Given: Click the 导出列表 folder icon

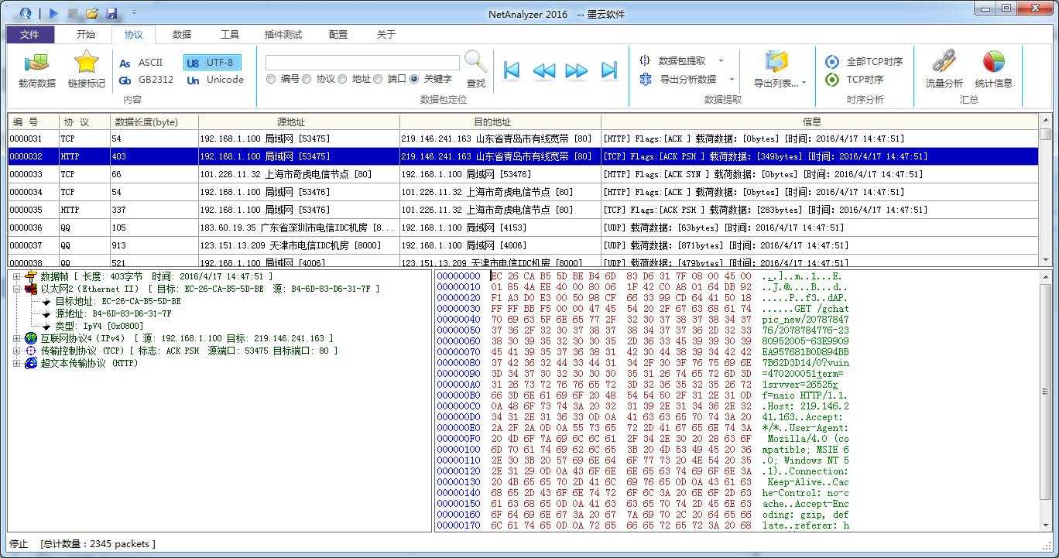Looking at the screenshot, I should click(x=776, y=62).
